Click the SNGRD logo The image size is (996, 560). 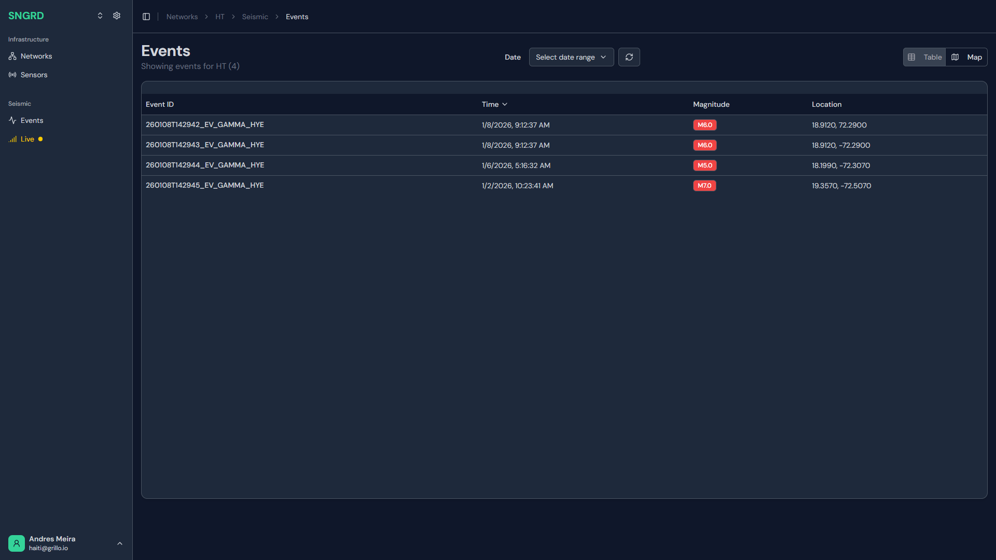click(x=26, y=16)
